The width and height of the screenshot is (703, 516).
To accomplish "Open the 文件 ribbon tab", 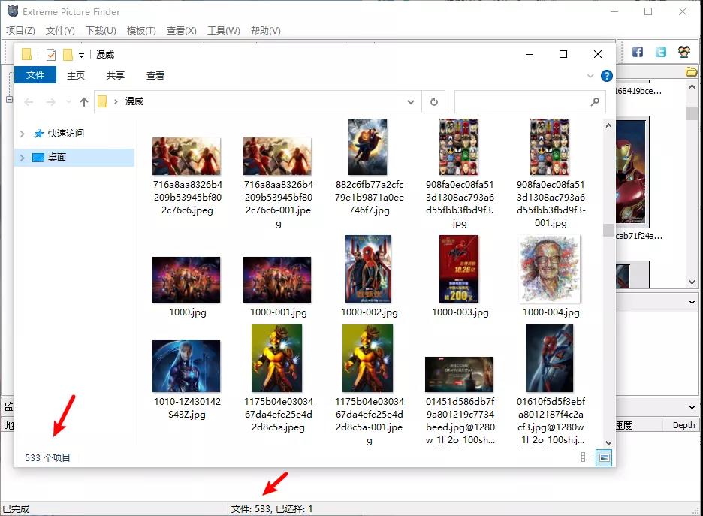I will point(35,75).
